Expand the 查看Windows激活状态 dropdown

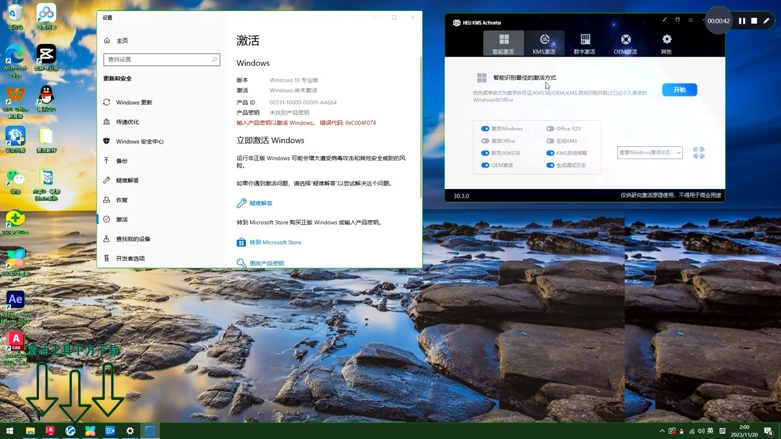(x=650, y=152)
